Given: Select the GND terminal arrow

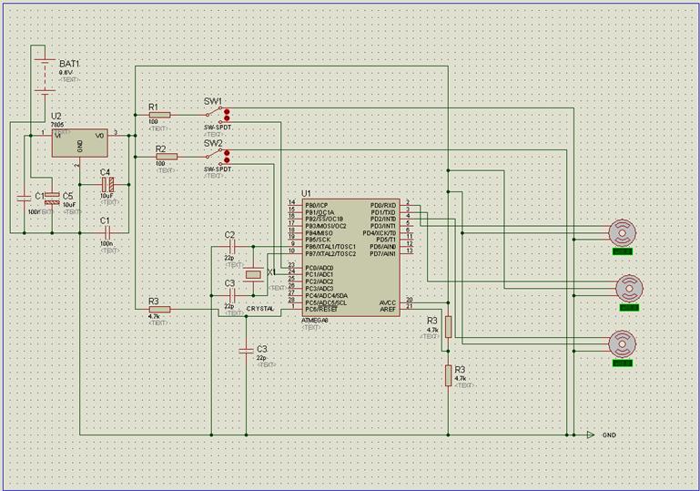Looking at the screenshot, I should (x=590, y=435).
